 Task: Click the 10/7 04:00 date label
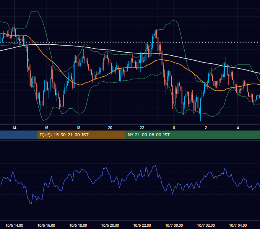click(x=238, y=225)
